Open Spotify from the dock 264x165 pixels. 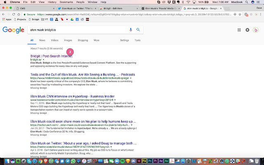coord(122,161)
